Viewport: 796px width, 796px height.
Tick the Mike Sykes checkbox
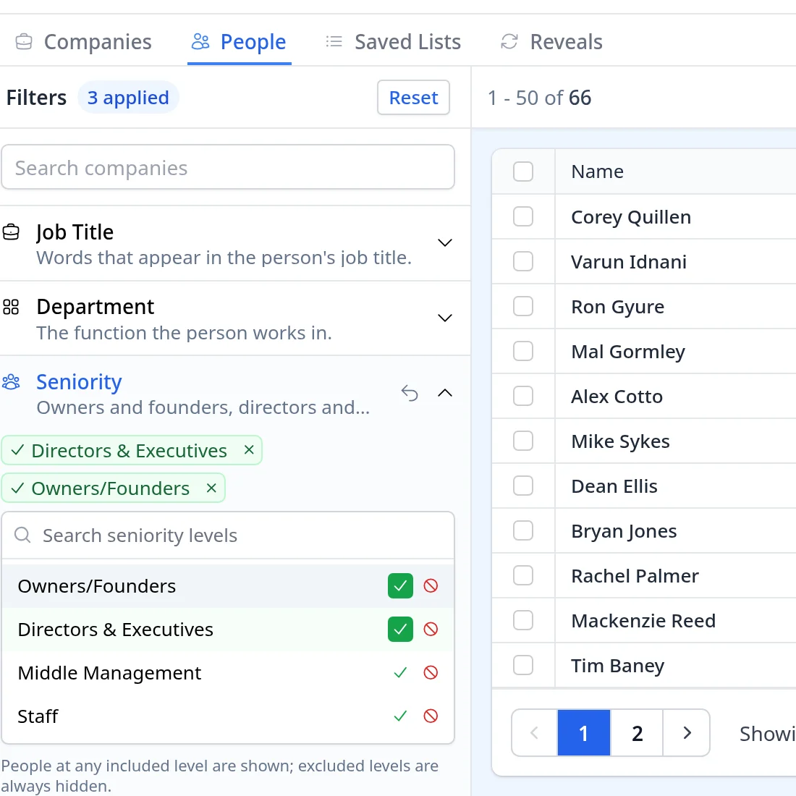point(523,441)
